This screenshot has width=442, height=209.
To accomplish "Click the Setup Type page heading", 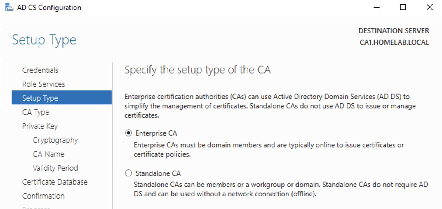I will (44, 40).
